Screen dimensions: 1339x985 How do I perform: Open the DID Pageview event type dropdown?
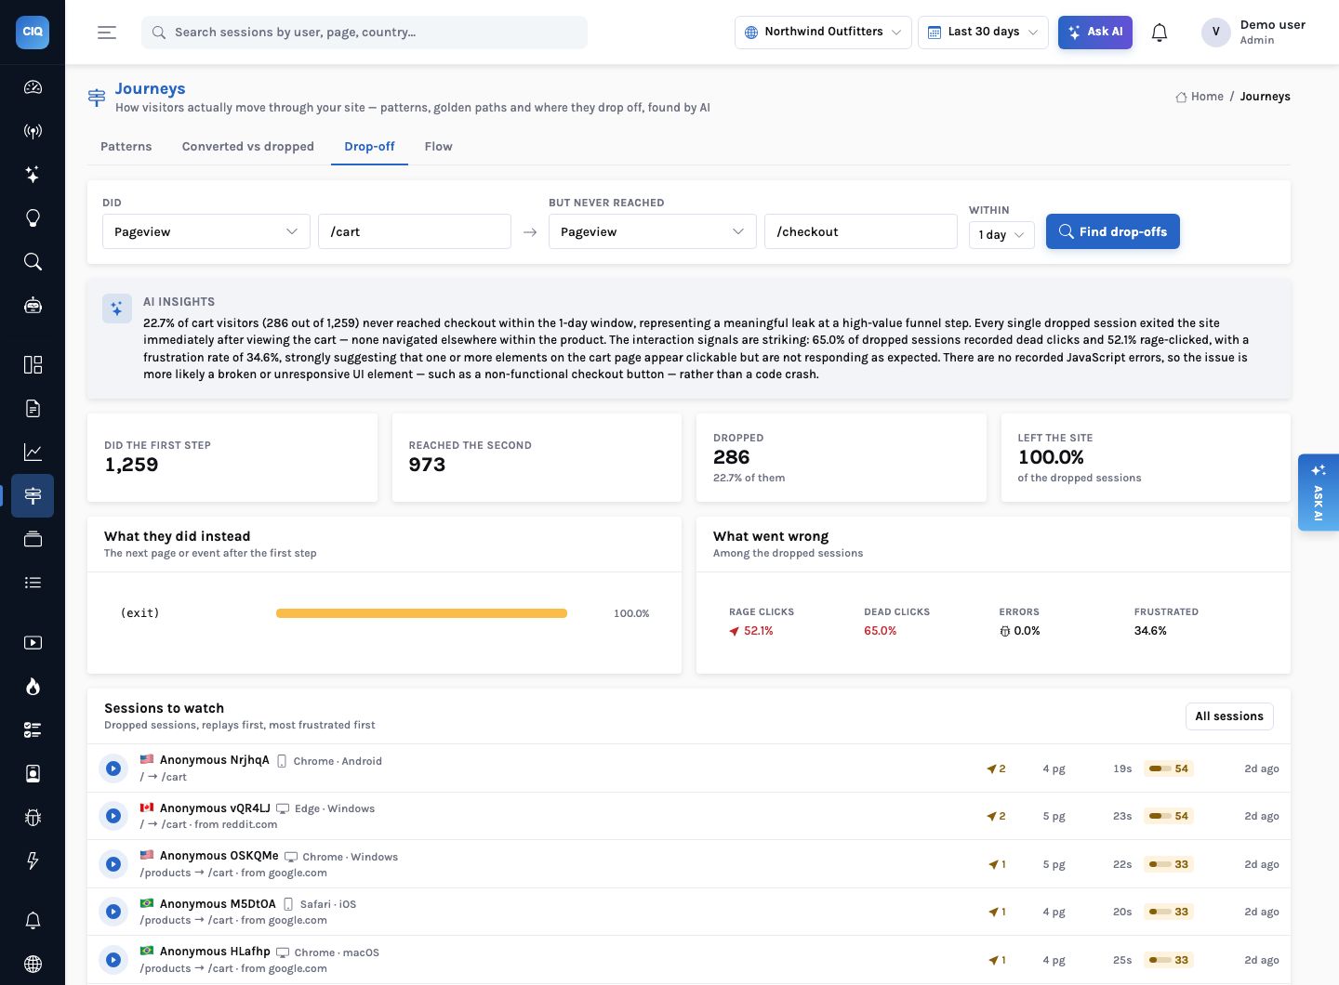tap(205, 231)
